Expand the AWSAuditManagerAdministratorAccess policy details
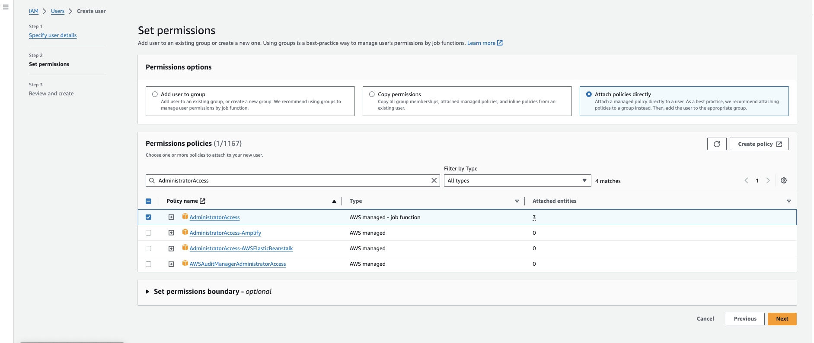This screenshot has width=814, height=343. [171, 264]
